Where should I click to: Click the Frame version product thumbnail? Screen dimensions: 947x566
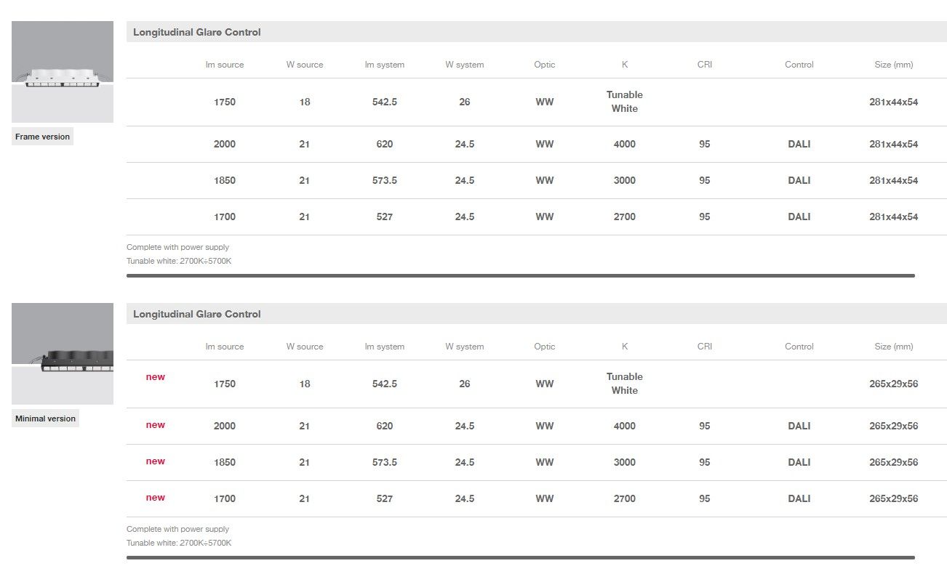pos(63,71)
